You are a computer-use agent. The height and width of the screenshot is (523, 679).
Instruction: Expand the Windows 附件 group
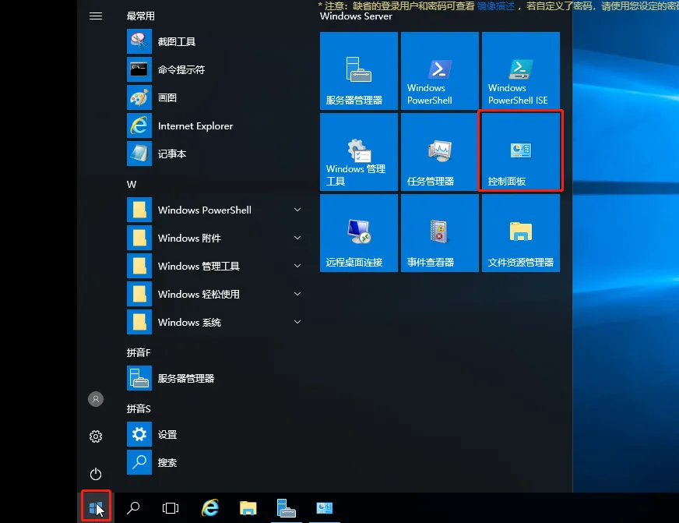297,238
